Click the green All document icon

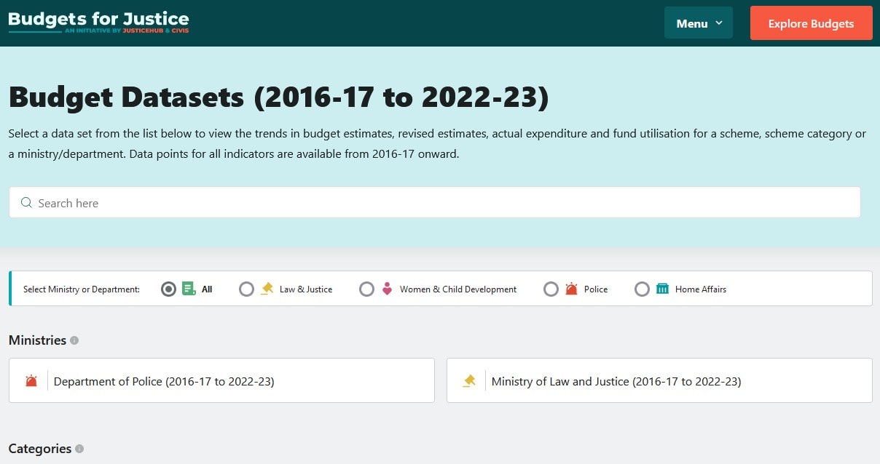[x=189, y=289]
